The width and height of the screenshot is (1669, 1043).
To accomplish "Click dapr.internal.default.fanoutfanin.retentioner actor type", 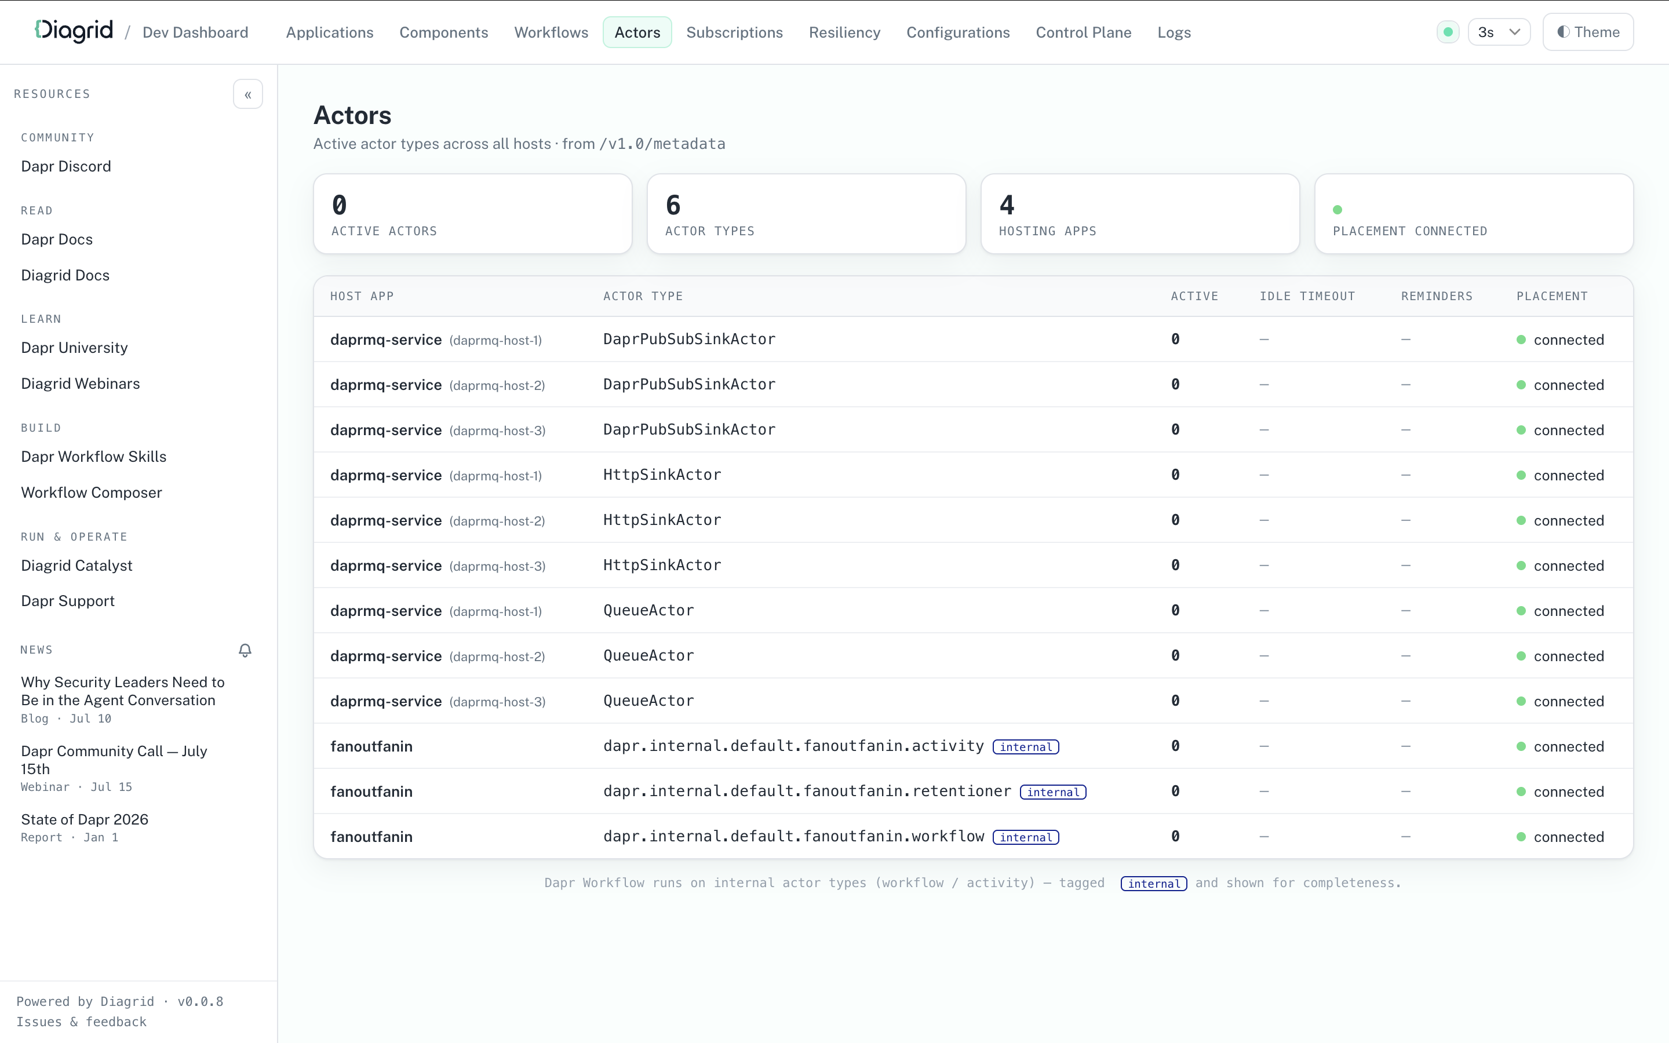I will pyautogui.click(x=807, y=791).
